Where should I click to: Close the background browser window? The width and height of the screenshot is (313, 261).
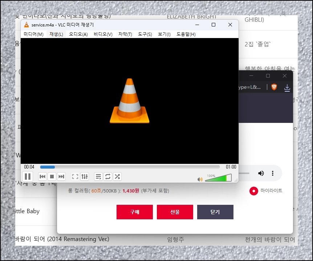click(x=285, y=76)
